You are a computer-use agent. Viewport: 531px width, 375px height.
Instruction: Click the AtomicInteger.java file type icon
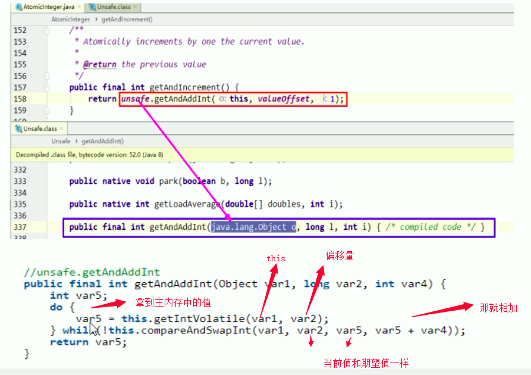pyautogui.click(x=20, y=7)
